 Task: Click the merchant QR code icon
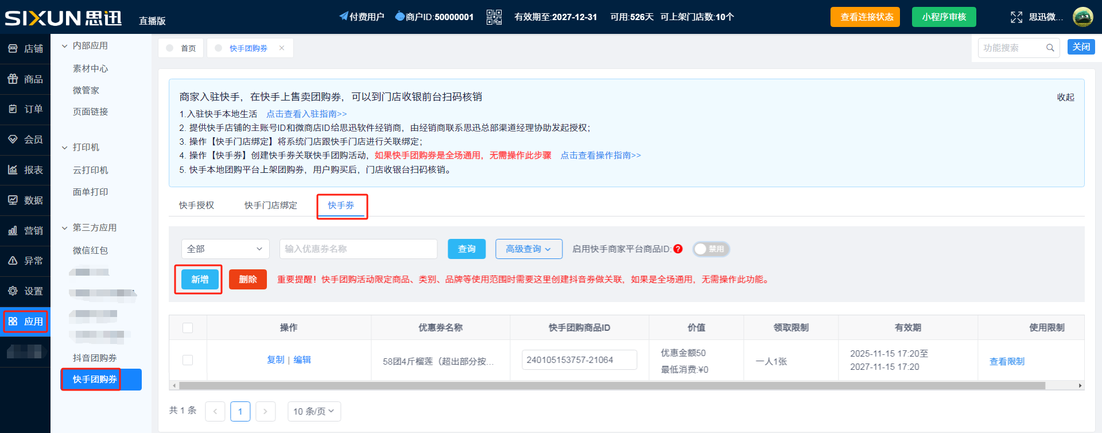click(x=494, y=17)
